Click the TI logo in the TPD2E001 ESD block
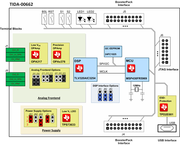 click(x=163, y=108)
